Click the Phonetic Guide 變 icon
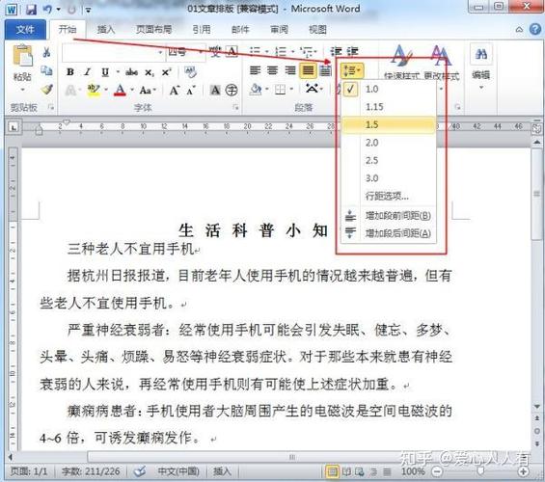The height and width of the screenshot is (482, 545). click(215, 52)
